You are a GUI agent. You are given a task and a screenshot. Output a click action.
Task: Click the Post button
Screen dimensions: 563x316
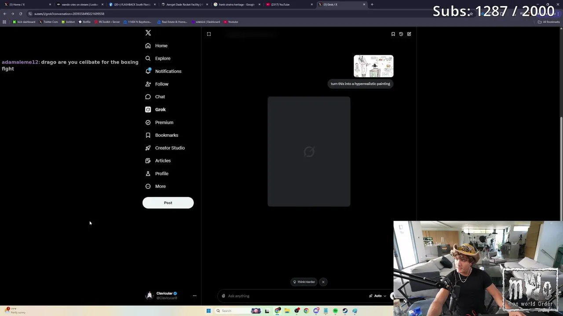pos(168,203)
